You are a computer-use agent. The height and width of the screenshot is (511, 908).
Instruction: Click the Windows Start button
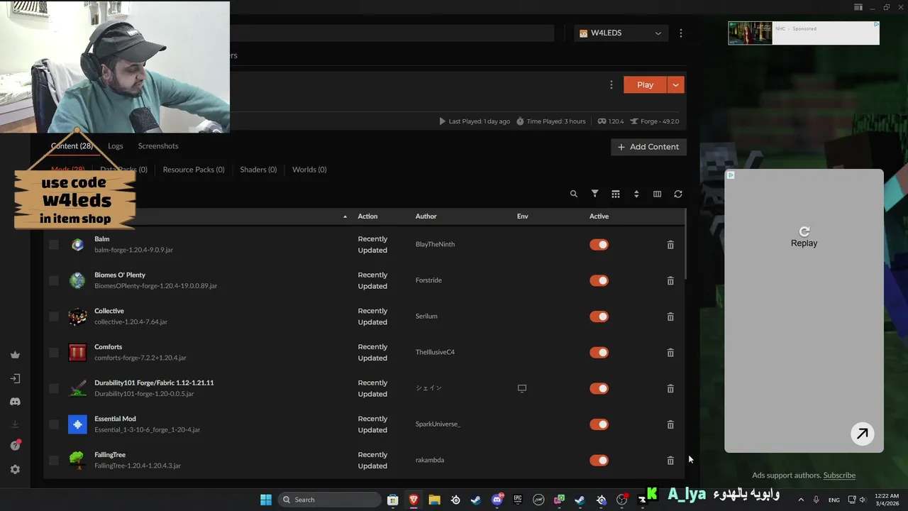pyautogui.click(x=266, y=500)
